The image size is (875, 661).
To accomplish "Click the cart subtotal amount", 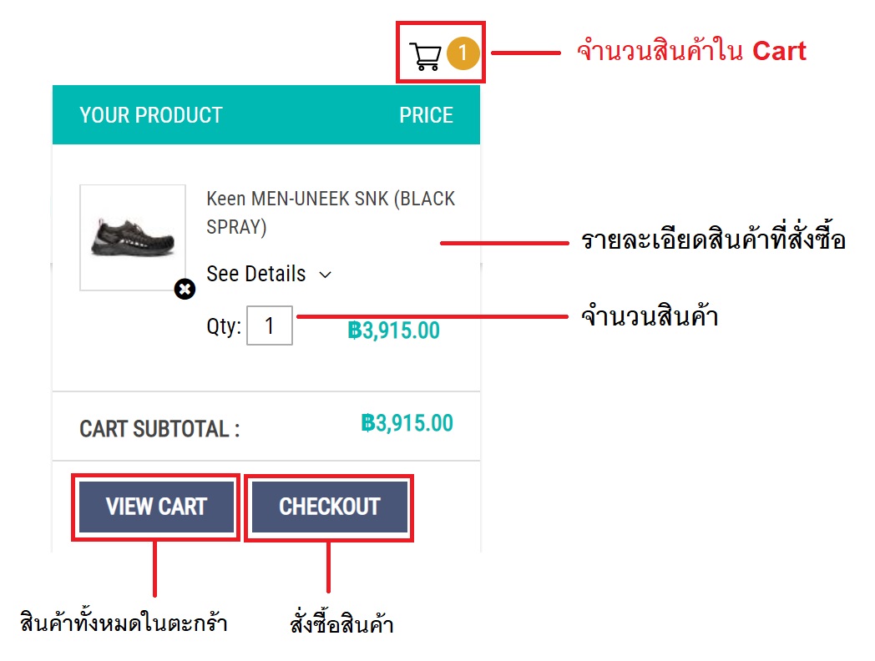I will click(x=407, y=423).
